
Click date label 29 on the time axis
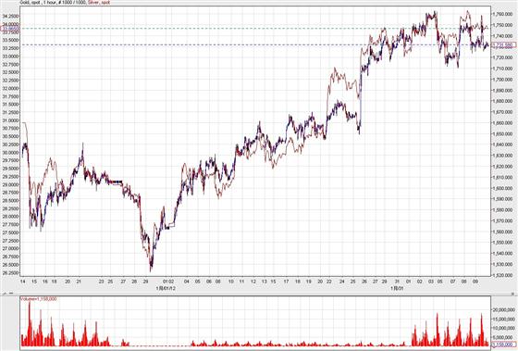[145, 282]
